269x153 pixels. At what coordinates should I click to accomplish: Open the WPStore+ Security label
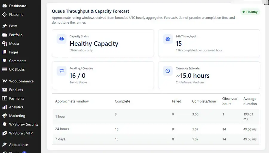point(24,124)
